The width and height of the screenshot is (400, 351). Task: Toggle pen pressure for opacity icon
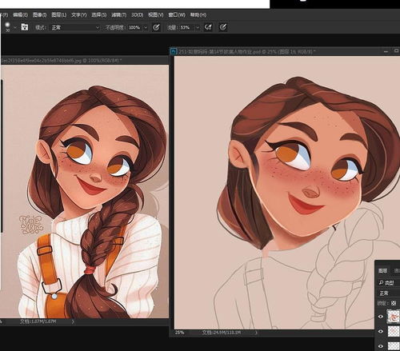coord(156,27)
